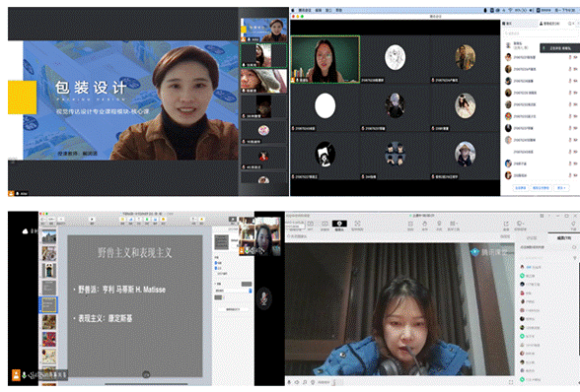This screenshot has width=580, height=392.
Task: Open the grid tools dropdown in classroom toolbar
Action: click(x=453, y=224)
